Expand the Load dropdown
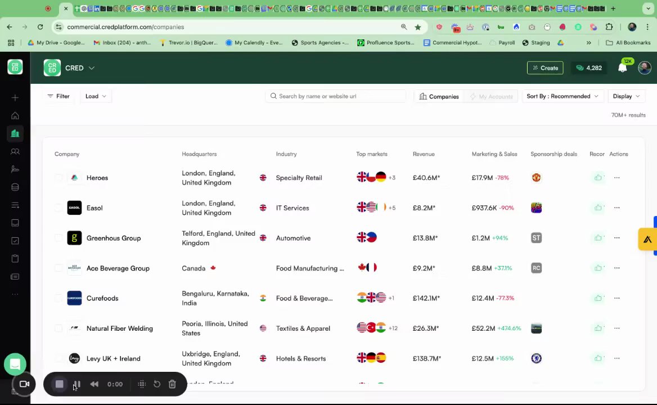 tap(96, 96)
